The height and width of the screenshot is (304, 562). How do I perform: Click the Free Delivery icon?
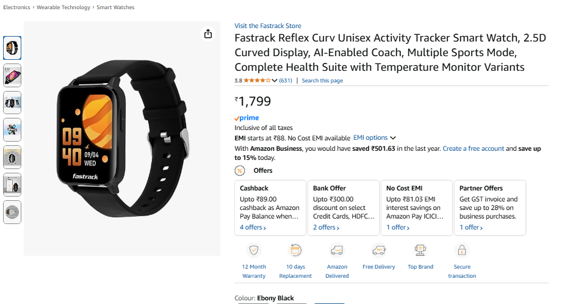point(378,250)
